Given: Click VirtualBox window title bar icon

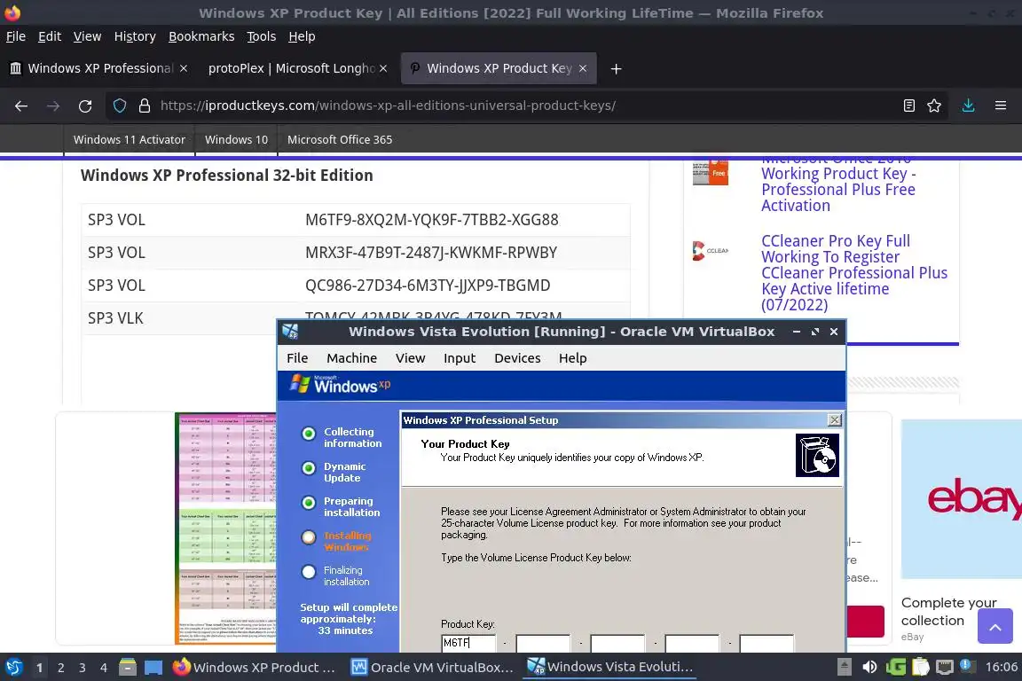Looking at the screenshot, I should click(x=291, y=332).
